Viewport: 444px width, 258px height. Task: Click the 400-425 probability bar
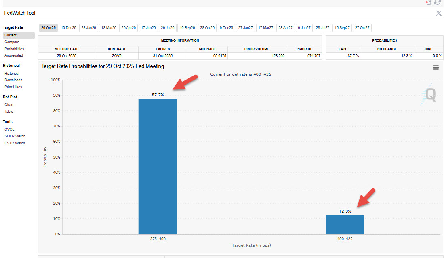345,224
